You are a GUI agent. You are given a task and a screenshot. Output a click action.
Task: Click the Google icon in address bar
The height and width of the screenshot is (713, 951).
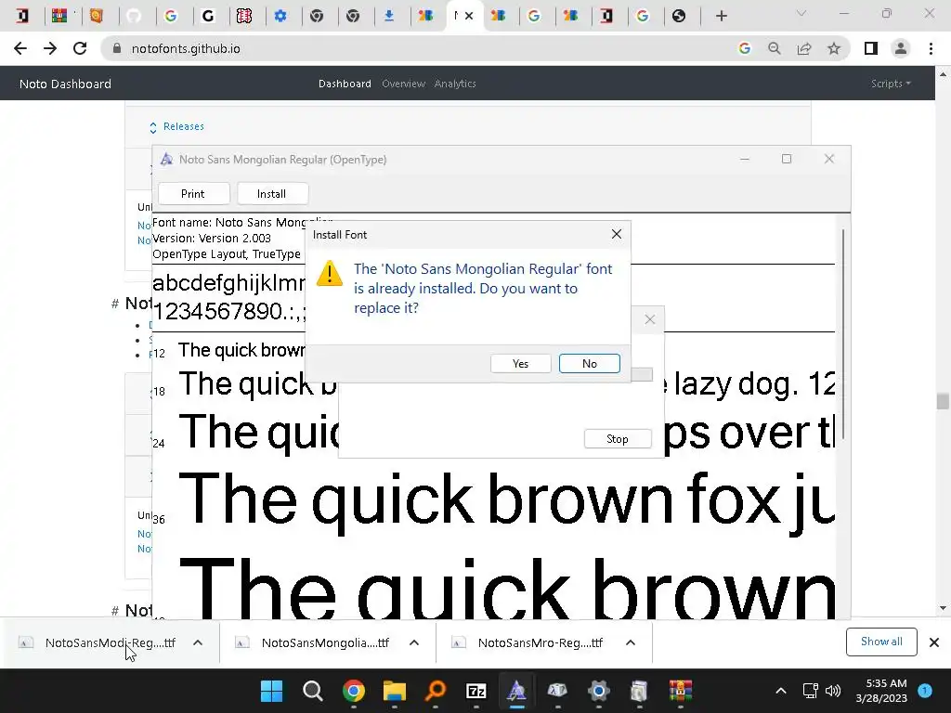point(744,48)
